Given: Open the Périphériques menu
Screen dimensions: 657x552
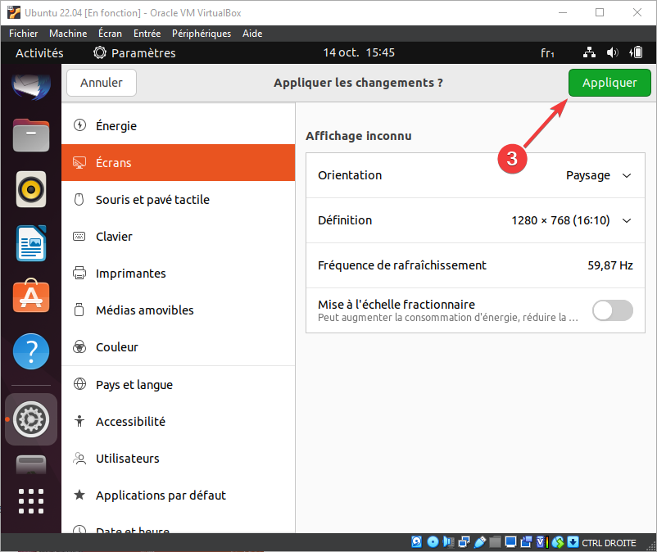Looking at the screenshot, I should [x=202, y=34].
